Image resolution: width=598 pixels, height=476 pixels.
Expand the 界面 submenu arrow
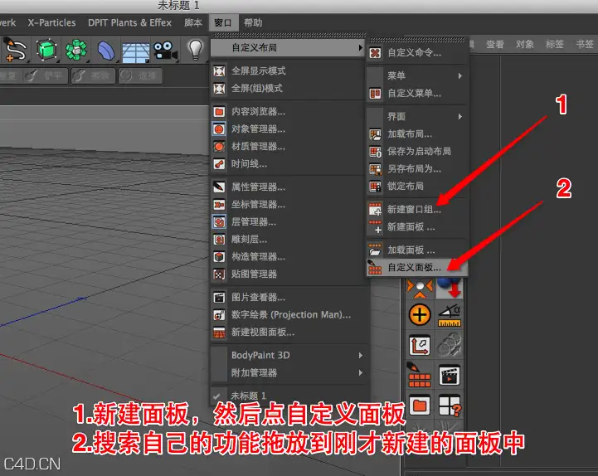[460, 117]
